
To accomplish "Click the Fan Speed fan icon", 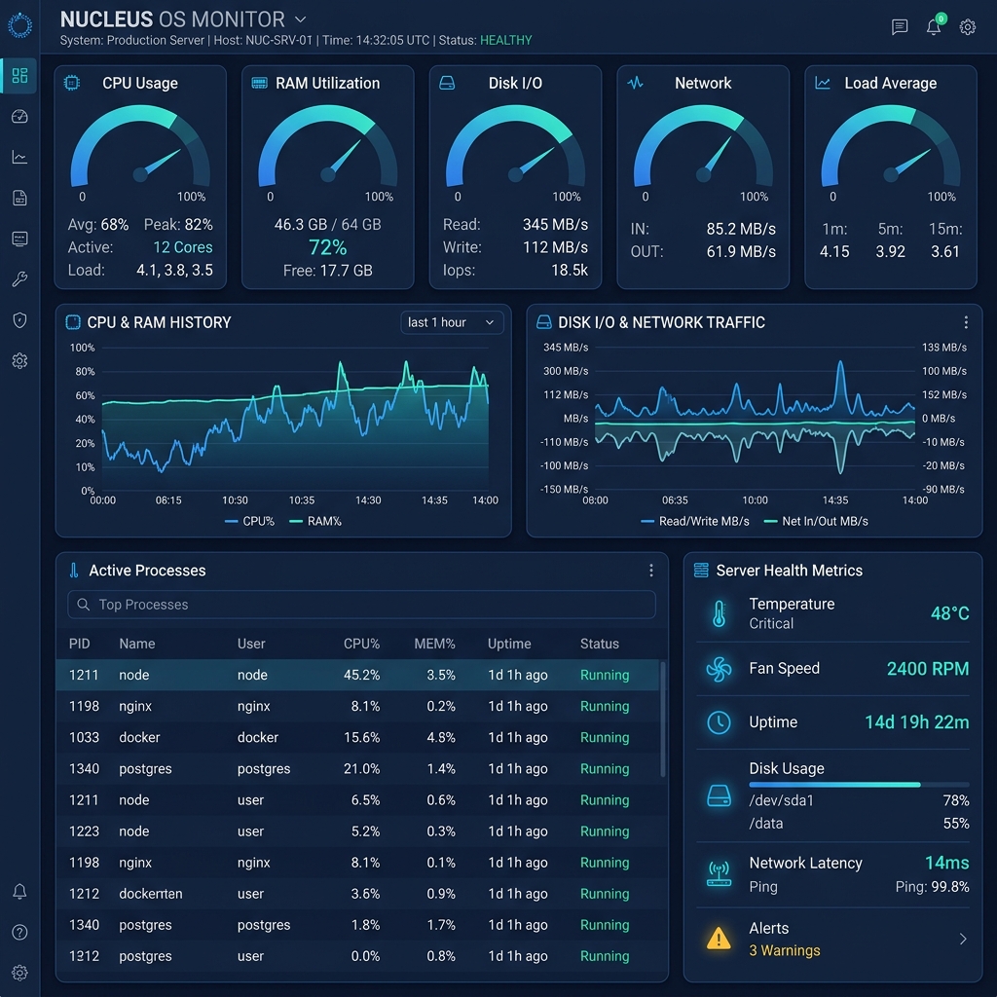I will point(720,669).
